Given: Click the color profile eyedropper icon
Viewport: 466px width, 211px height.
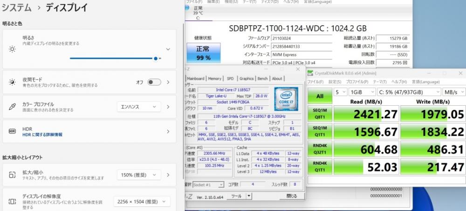Looking at the screenshot, I should coord(12,107).
